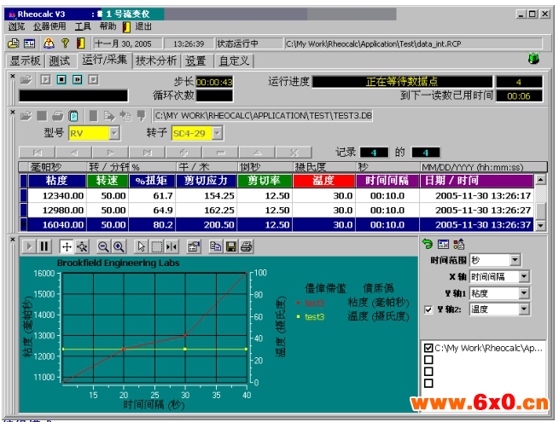The image size is (559, 422).
Task: Click the green refresh arrow icon
Action: 427,244
